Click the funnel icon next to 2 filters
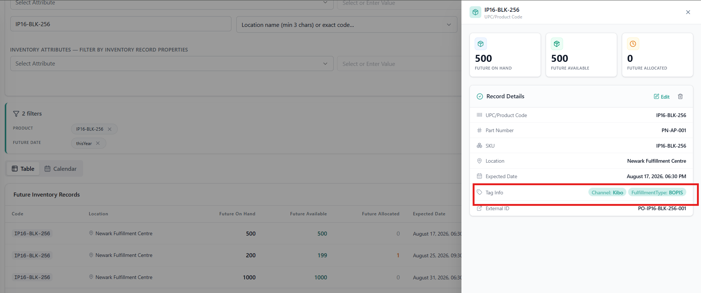The height and width of the screenshot is (293, 701). (x=16, y=114)
